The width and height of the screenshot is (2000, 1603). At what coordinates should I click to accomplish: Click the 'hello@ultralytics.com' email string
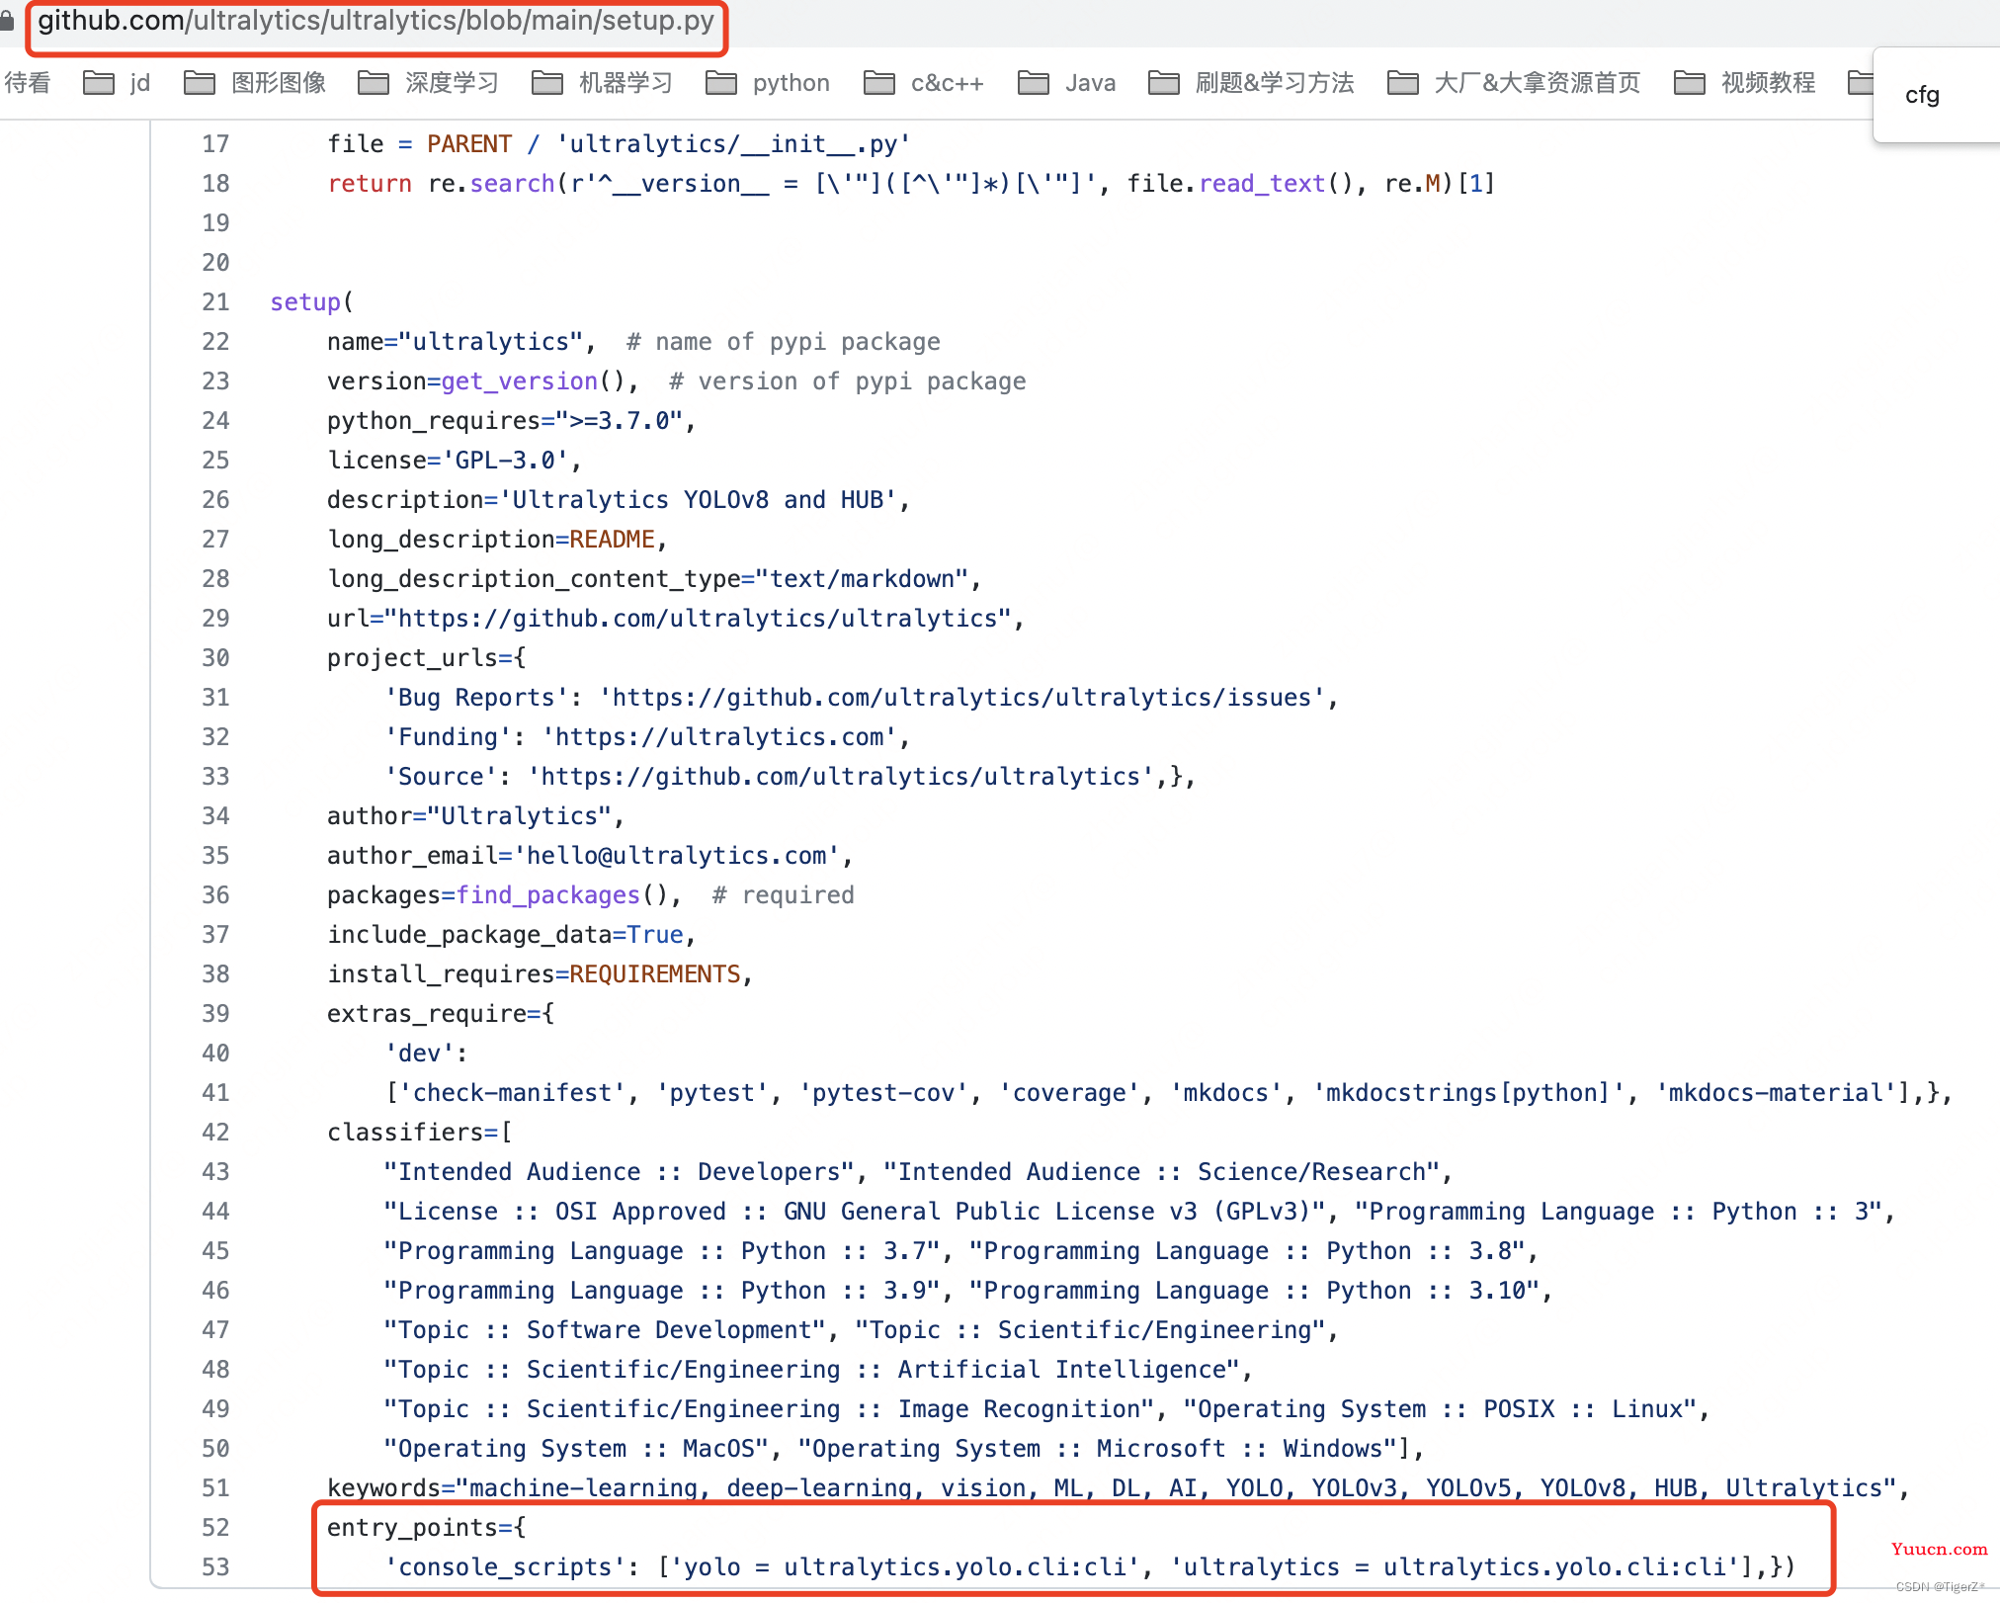[x=676, y=856]
